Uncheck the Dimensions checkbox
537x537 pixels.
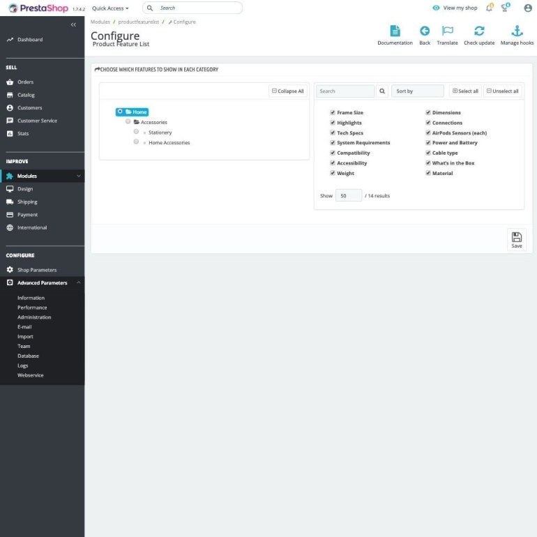(x=428, y=112)
